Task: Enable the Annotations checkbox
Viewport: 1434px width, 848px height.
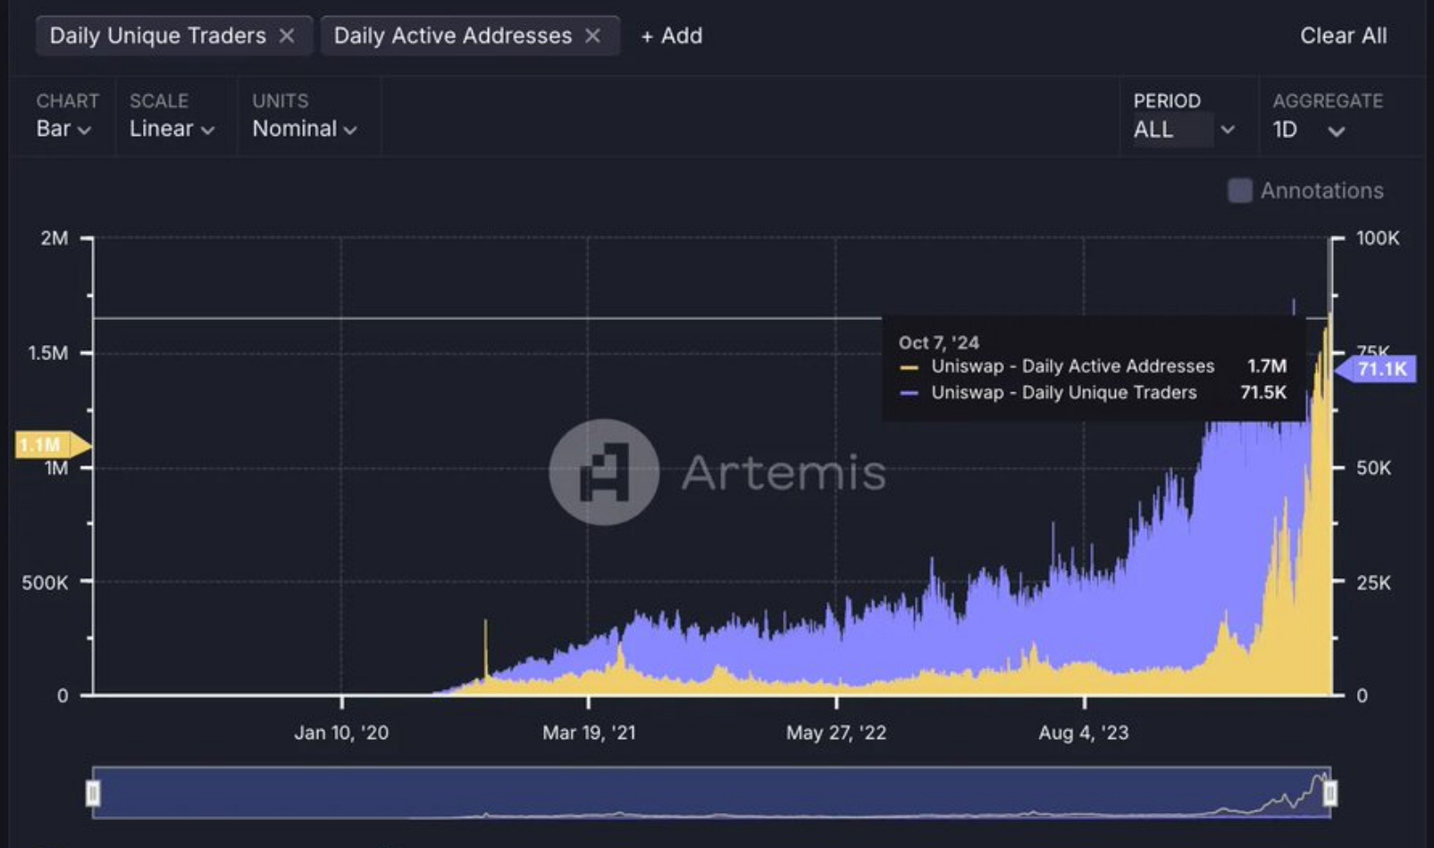Action: pyautogui.click(x=1239, y=190)
